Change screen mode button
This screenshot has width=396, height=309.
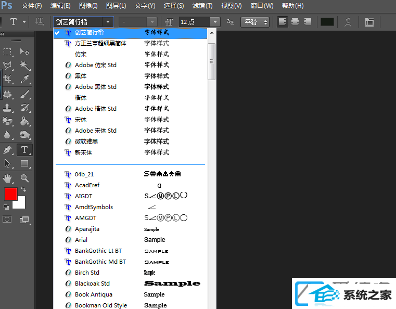tap(24, 220)
